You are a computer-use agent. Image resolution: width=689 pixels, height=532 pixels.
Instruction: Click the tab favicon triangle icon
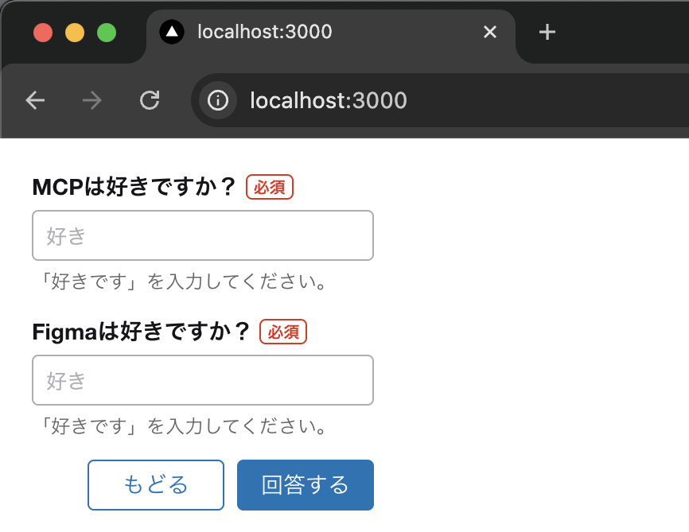pyautogui.click(x=172, y=32)
